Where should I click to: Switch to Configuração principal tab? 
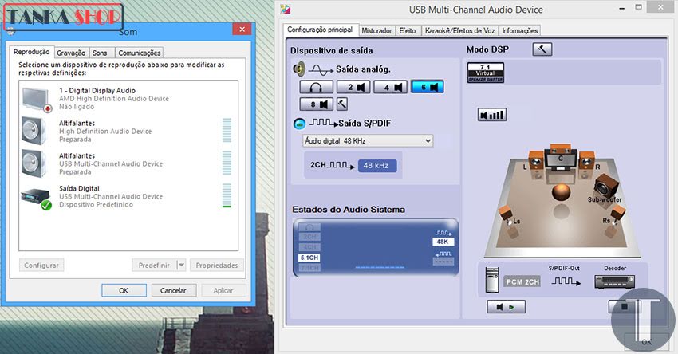(x=320, y=29)
